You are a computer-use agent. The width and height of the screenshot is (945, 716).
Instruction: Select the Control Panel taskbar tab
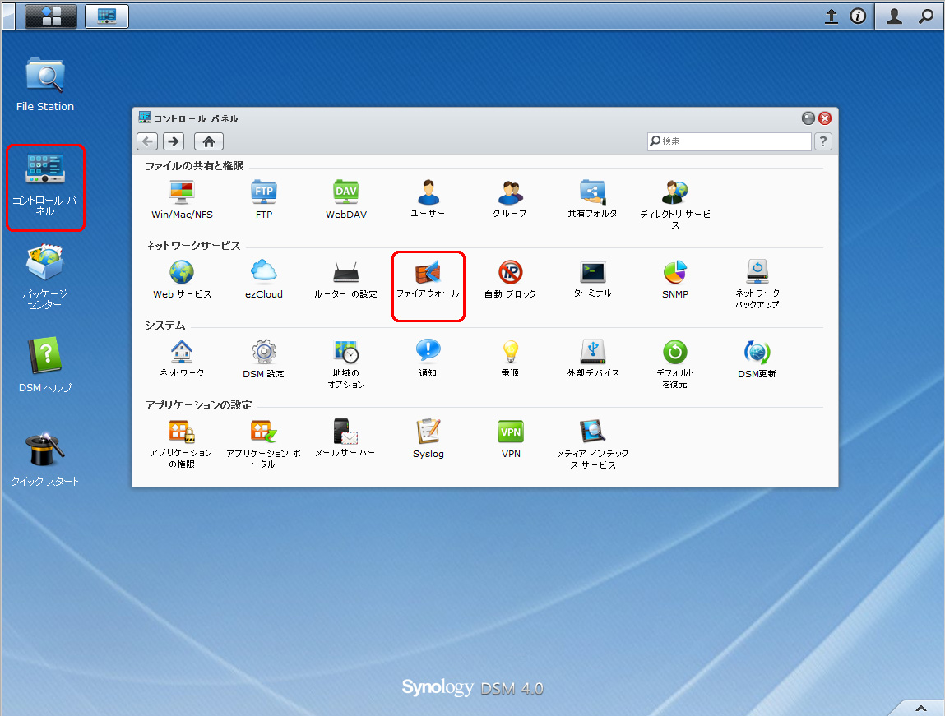pos(107,16)
